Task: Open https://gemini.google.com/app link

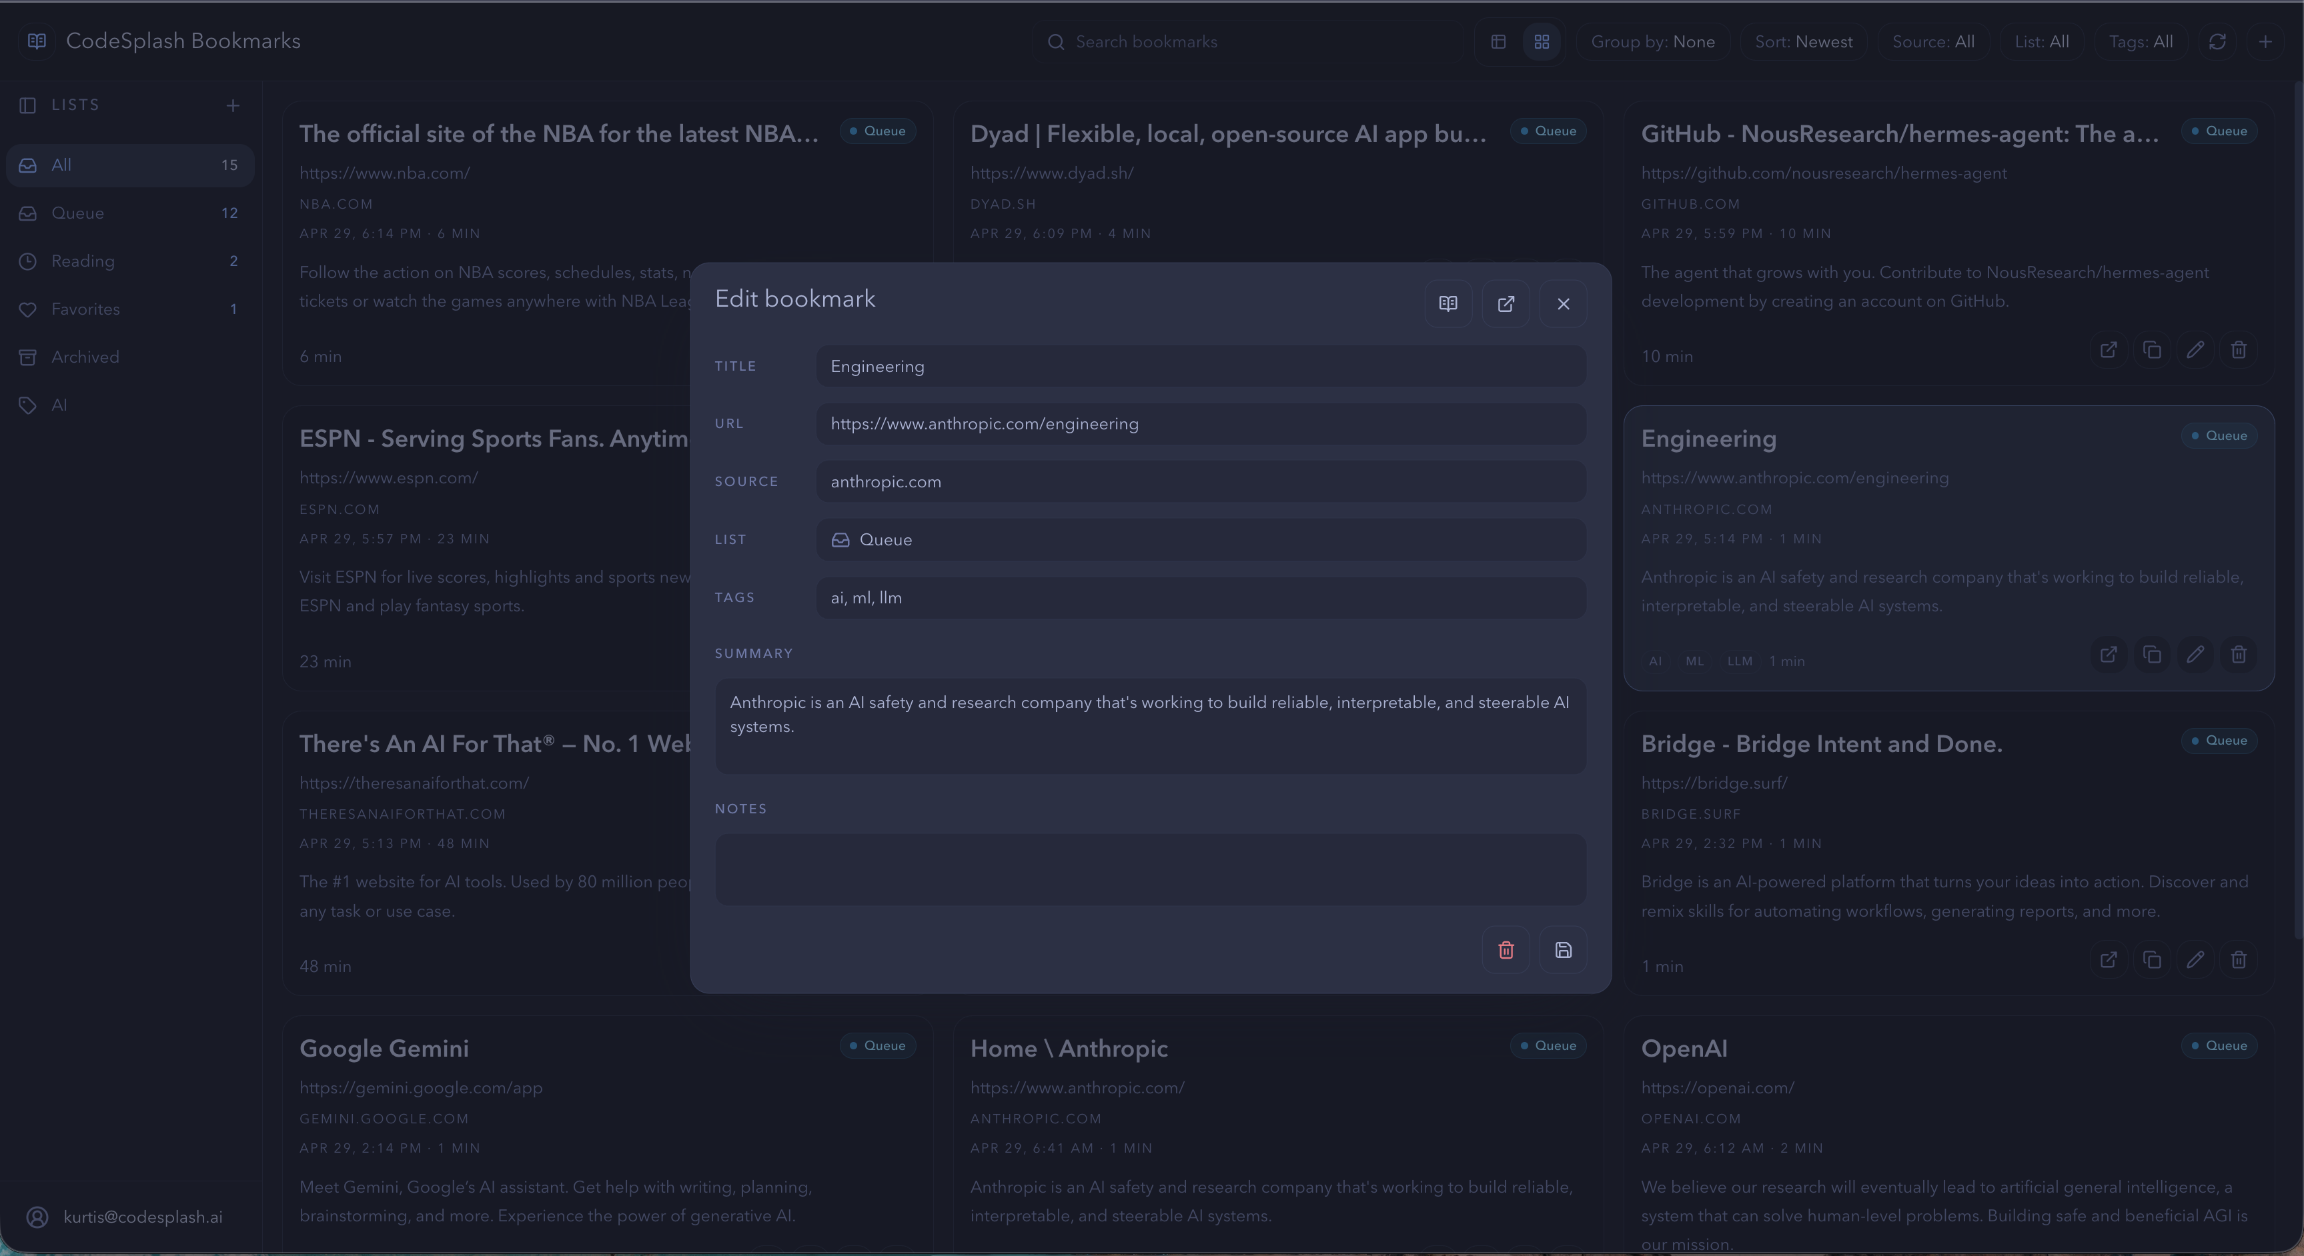Action: pos(420,1088)
